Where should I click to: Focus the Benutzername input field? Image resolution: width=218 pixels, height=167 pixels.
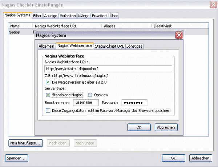[x=85, y=103]
